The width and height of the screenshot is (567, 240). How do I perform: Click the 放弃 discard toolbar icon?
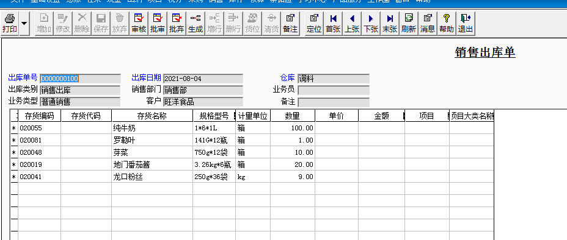click(x=119, y=23)
